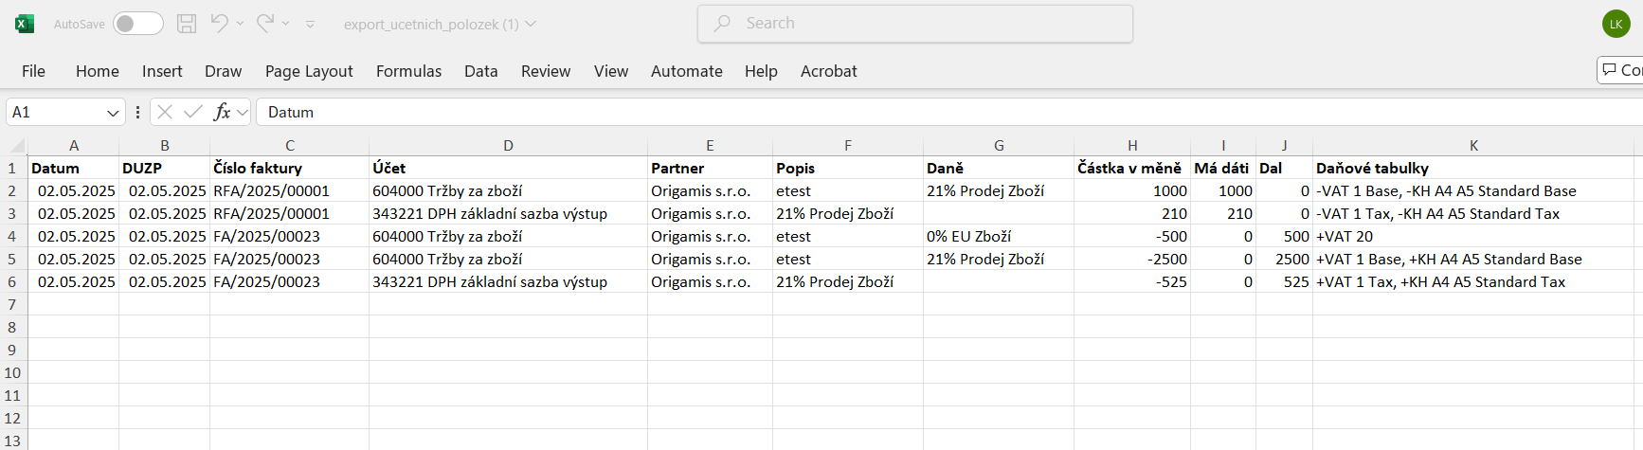The image size is (1643, 450).
Task: Click the LK account profile icon
Action: pyautogui.click(x=1616, y=24)
